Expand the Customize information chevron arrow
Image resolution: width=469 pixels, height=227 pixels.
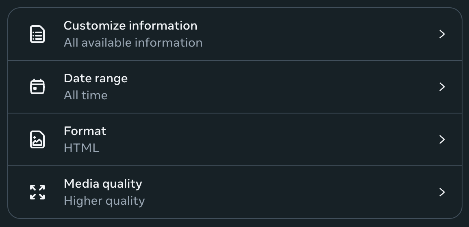442,34
